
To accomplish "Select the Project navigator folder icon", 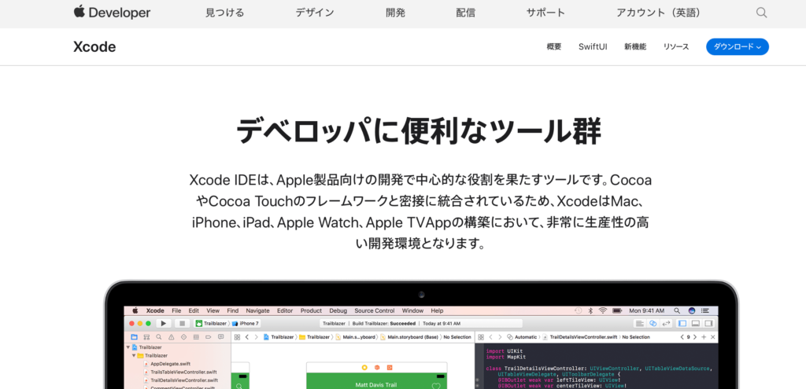I will tap(134, 337).
